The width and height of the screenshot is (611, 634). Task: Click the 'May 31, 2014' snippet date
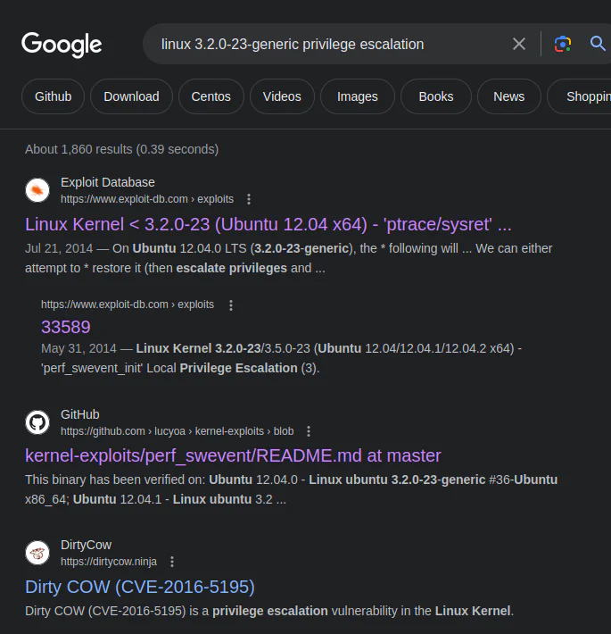[x=78, y=348]
